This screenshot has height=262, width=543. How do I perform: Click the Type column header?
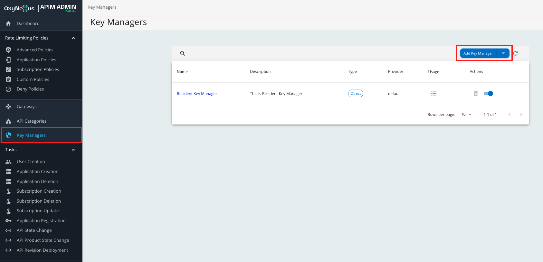[352, 71]
